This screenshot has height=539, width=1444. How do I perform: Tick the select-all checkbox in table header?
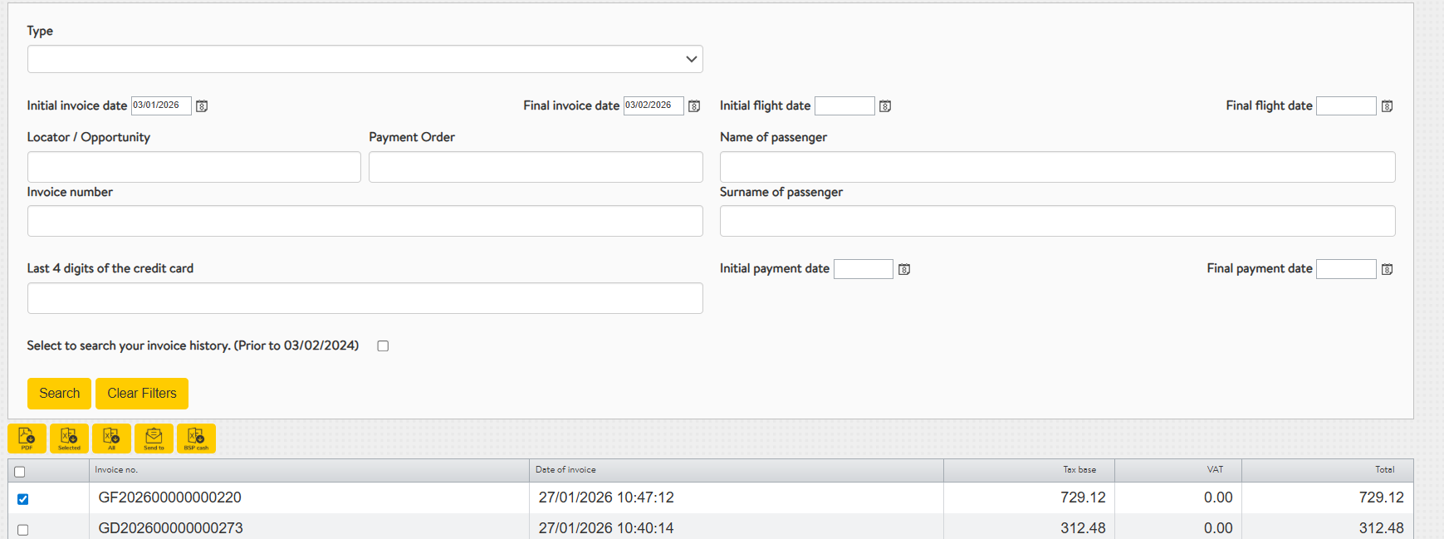(20, 472)
